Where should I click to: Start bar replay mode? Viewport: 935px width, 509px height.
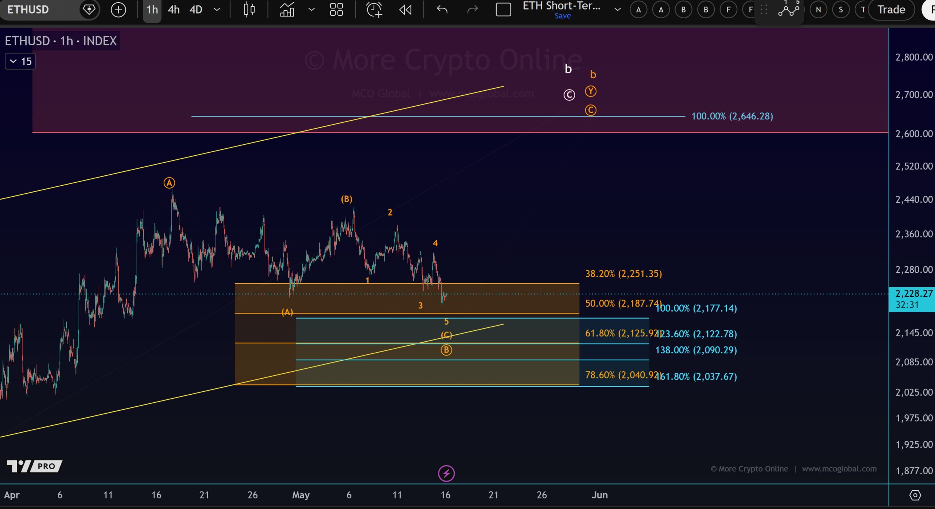click(405, 10)
